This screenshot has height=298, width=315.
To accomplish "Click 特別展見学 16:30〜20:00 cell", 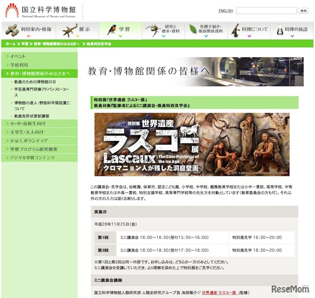I will coord(262,238).
